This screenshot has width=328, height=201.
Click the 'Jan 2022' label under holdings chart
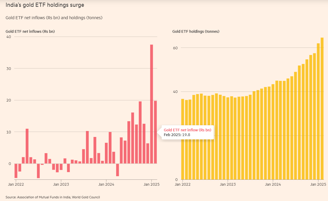(x=183, y=184)
